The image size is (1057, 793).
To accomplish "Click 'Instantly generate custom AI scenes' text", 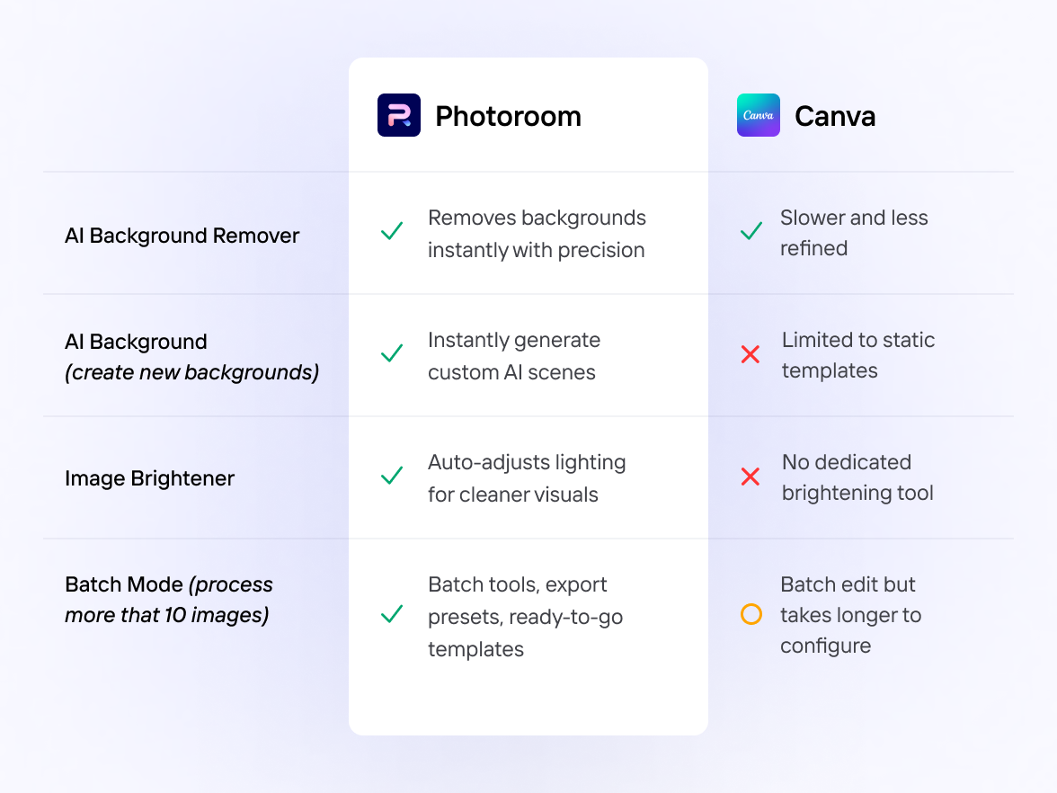I will click(x=514, y=356).
